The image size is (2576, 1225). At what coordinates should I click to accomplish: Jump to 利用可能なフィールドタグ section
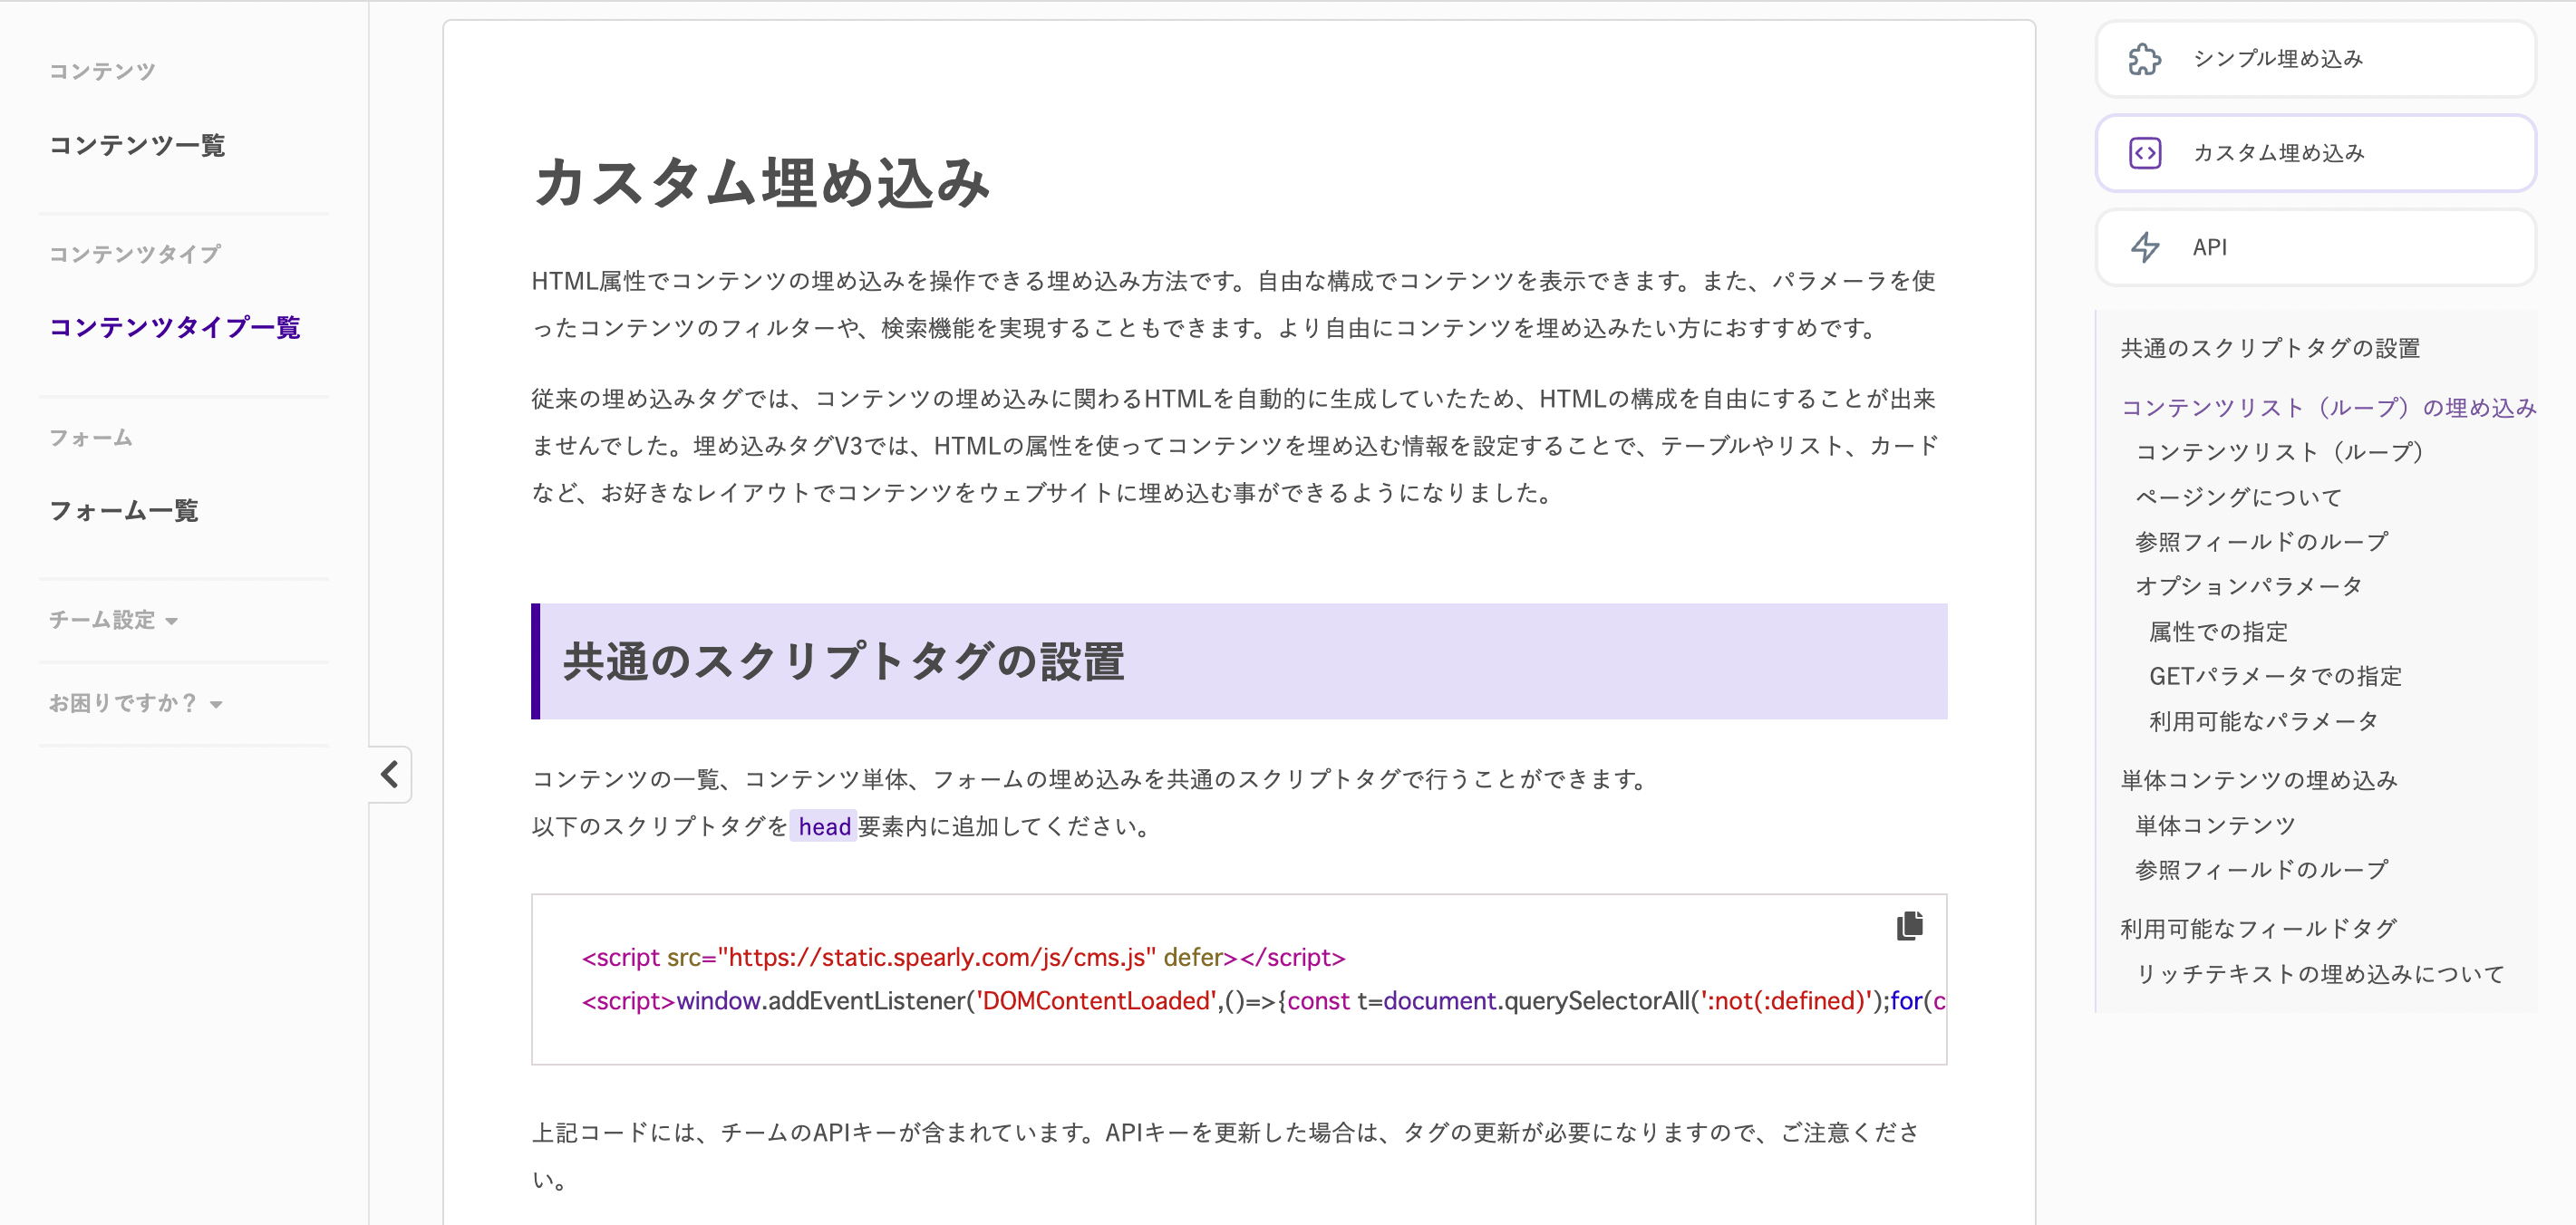tap(2258, 929)
